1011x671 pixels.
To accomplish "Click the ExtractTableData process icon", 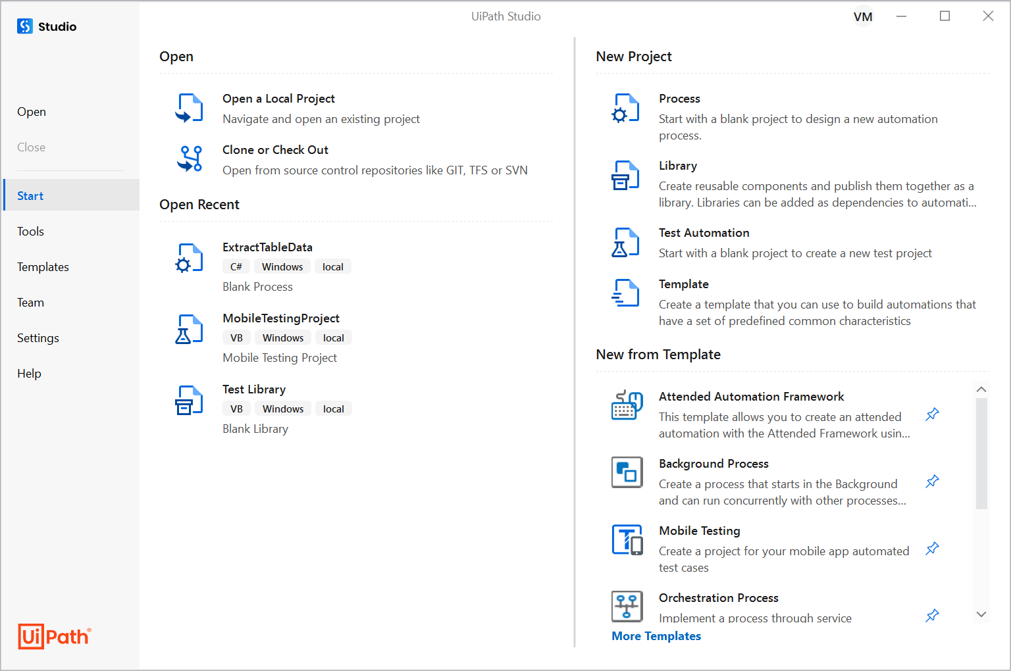I will pyautogui.click(x=189, y=258).
